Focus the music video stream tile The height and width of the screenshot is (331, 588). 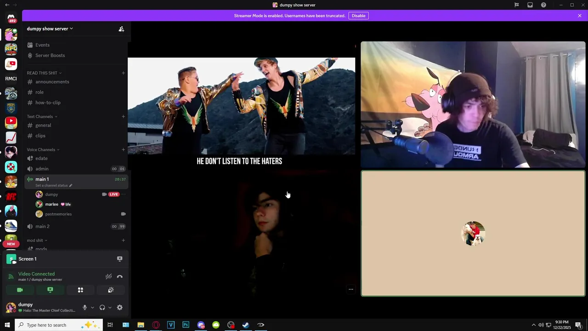[241, 106]
